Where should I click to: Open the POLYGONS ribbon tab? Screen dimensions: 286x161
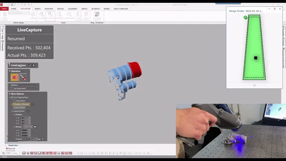(49, 9)
